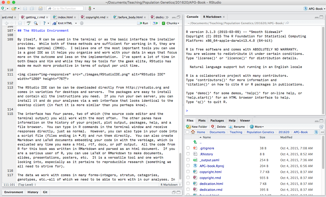Image resolution: width=326 pixels, height=197 pixels.
Task: Check the .gitignore file checkbox
Action: coord(188,148)
